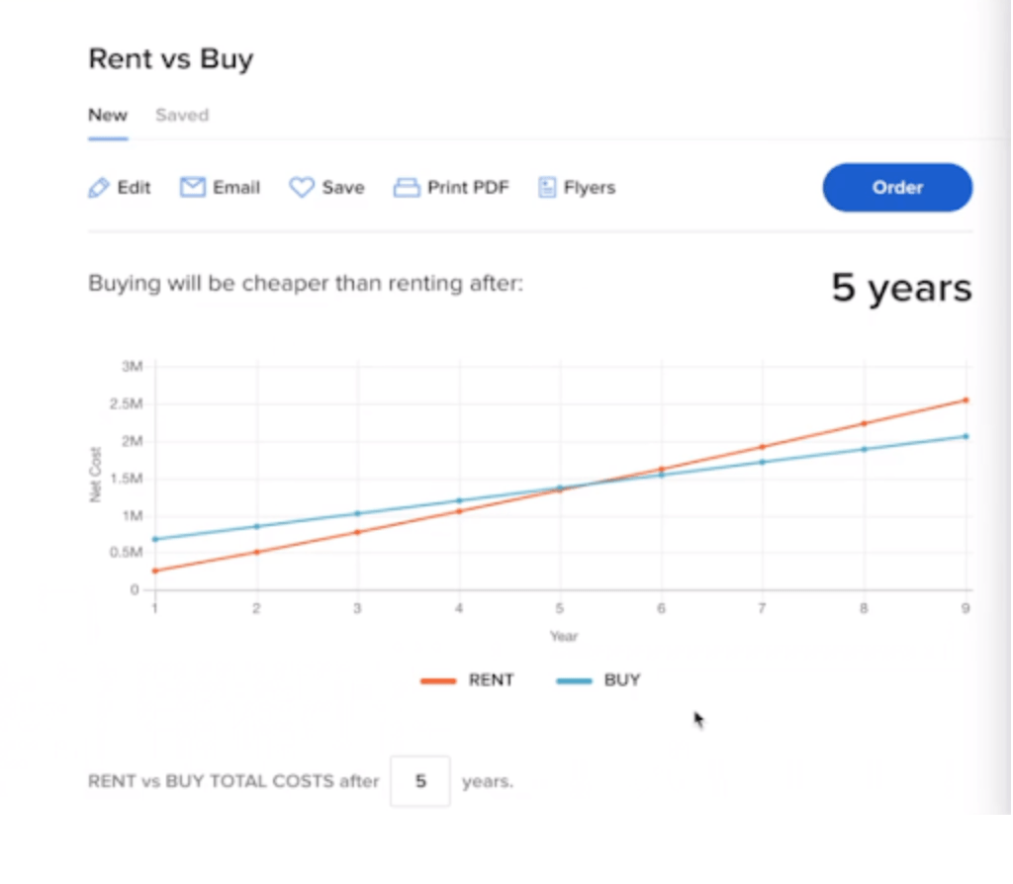Click the RENT data point at year 1
This screenshot has width=1013, height=884.
click(x=155, y=571)
